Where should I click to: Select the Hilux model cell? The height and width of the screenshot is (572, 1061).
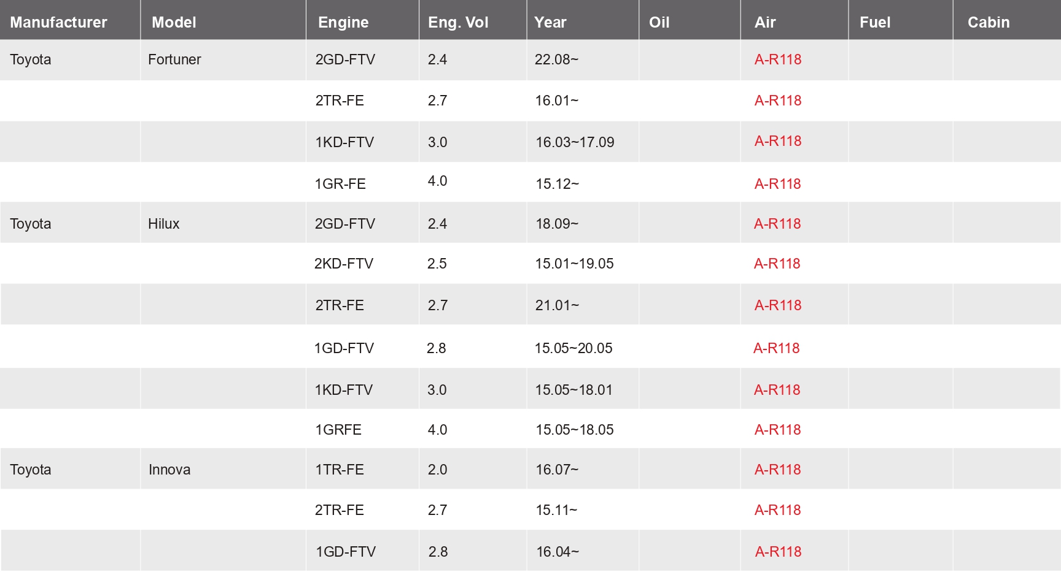[164, 224]
